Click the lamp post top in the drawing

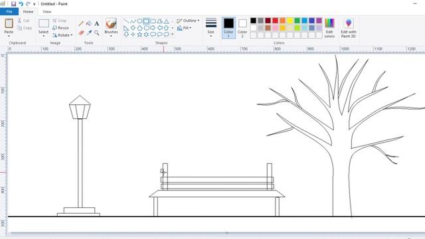point(80,108)
